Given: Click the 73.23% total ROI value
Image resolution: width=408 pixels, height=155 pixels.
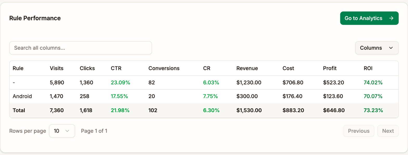Looking at the screenshot, I should (373, 110).
